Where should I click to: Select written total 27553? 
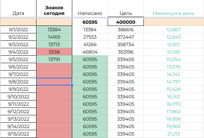pos(90,37)
